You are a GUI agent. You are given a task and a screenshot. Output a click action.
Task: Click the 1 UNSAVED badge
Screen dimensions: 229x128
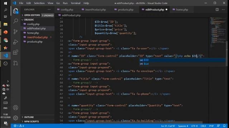48,15
